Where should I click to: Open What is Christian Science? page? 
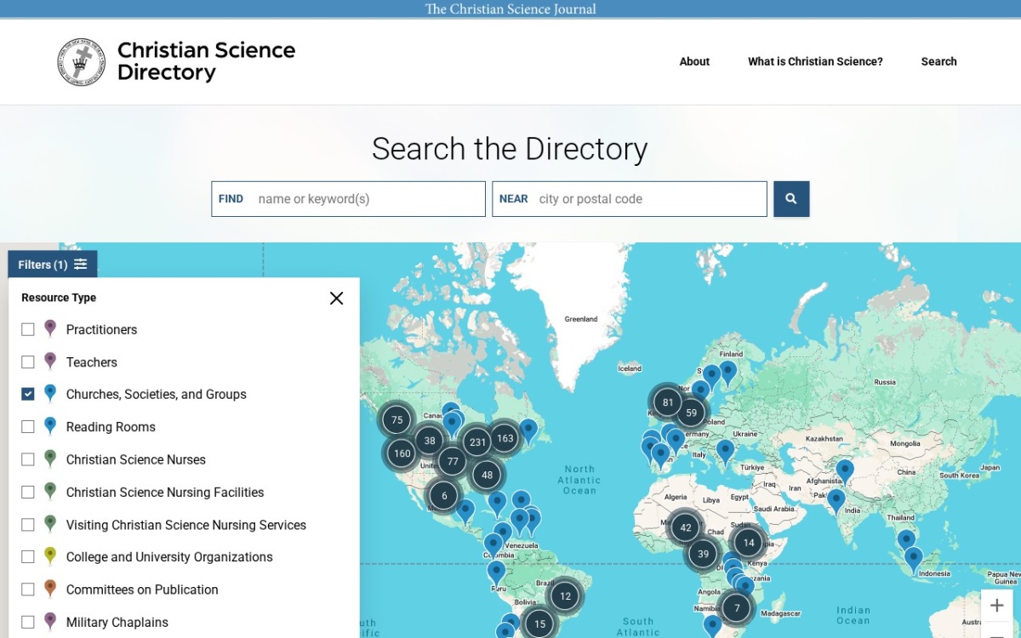(x=815, y=61)
